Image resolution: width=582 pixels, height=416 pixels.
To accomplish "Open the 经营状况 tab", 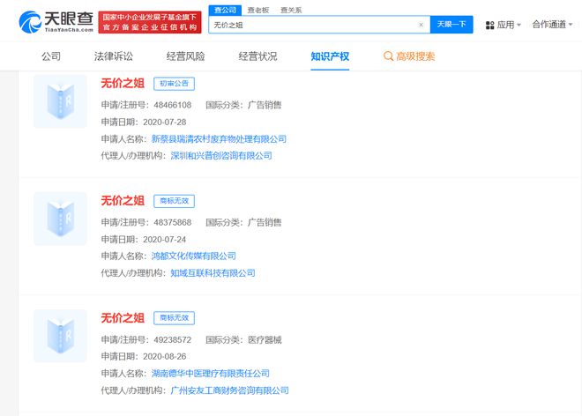I will (257, 56).
